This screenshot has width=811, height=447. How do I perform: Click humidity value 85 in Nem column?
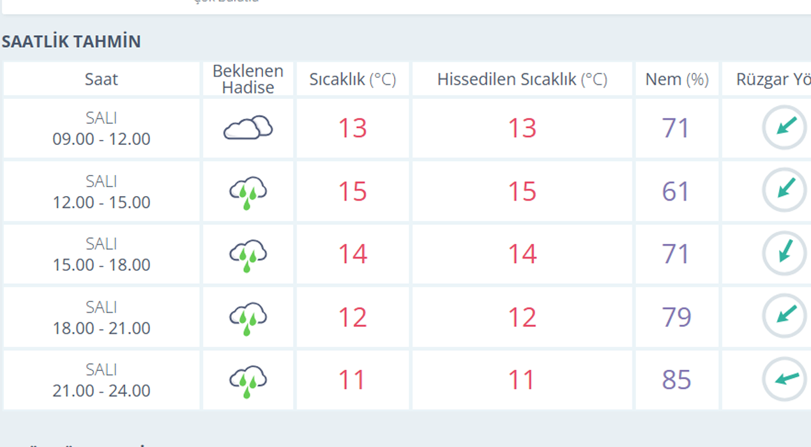coord(677,380)
